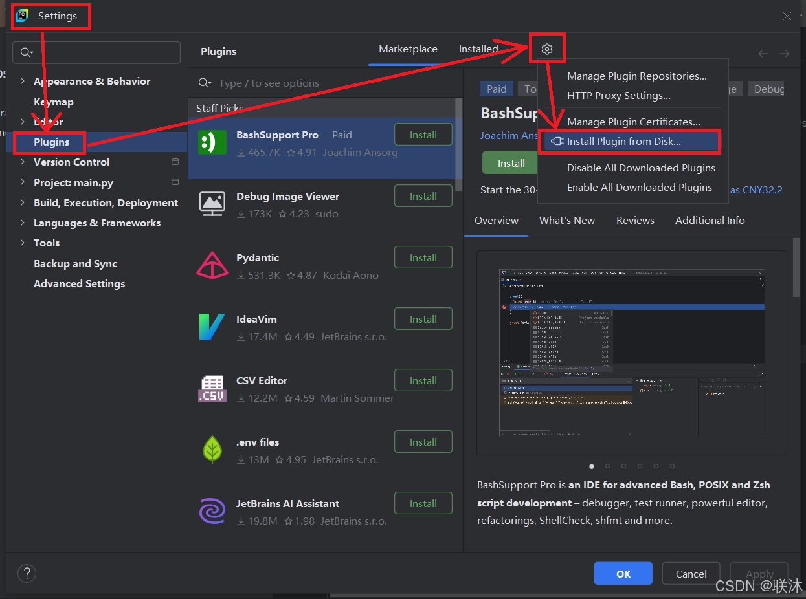Click the settings search magnifier icon

click(27, 52)
